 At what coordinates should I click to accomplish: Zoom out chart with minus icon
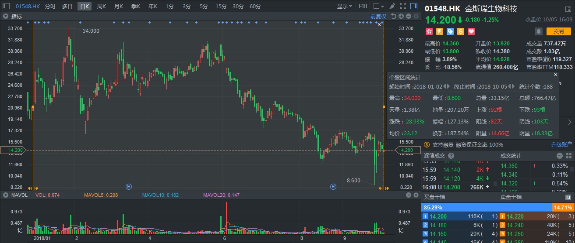408,16
